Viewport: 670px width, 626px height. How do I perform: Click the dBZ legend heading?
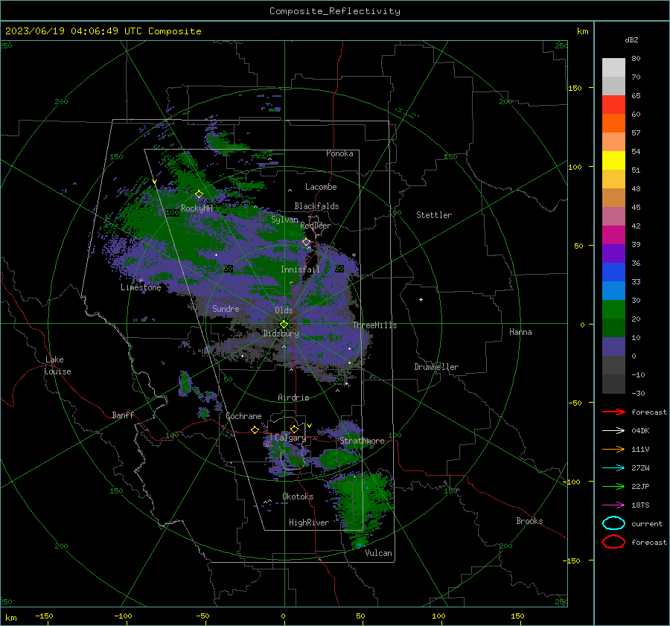(x=631, y=39)
